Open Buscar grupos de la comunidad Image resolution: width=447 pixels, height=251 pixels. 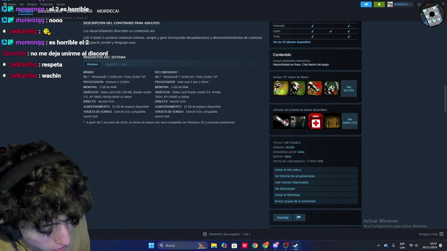[x=315, y=201]
